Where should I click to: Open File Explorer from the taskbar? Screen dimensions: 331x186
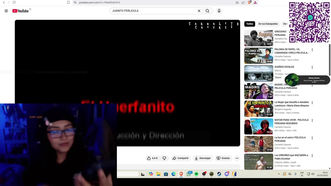(x=158, y=174)
